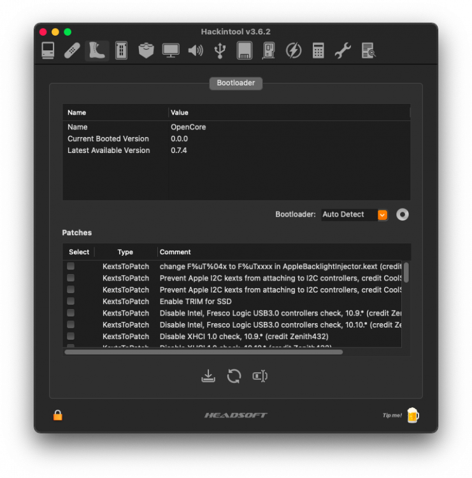This screenshot has width=472, height=478.
Task: Click the refresh arrows icon below patches
Action: pyautogui.click(x=234, y=376)
